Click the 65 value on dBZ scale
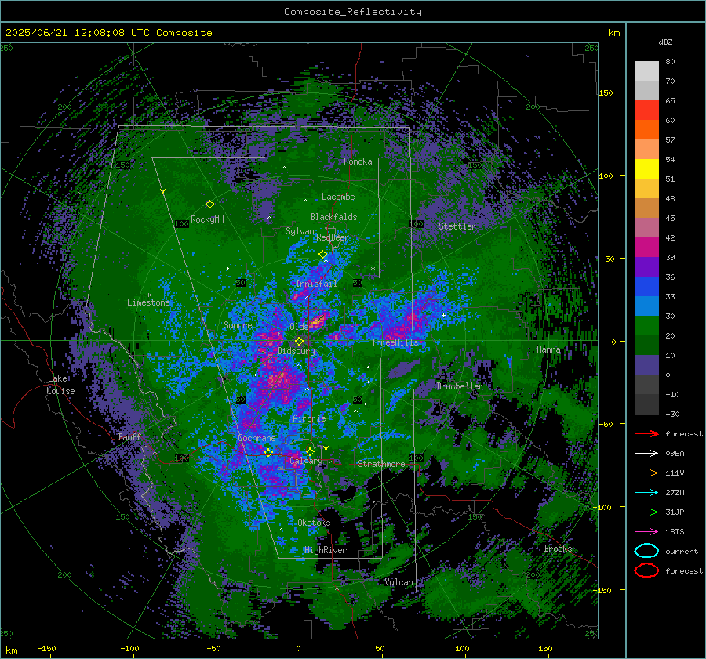 (670, 101)
